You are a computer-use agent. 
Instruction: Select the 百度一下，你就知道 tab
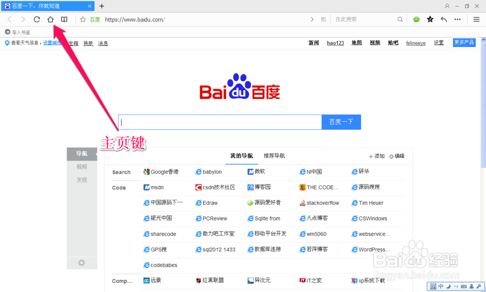point(48,6)
